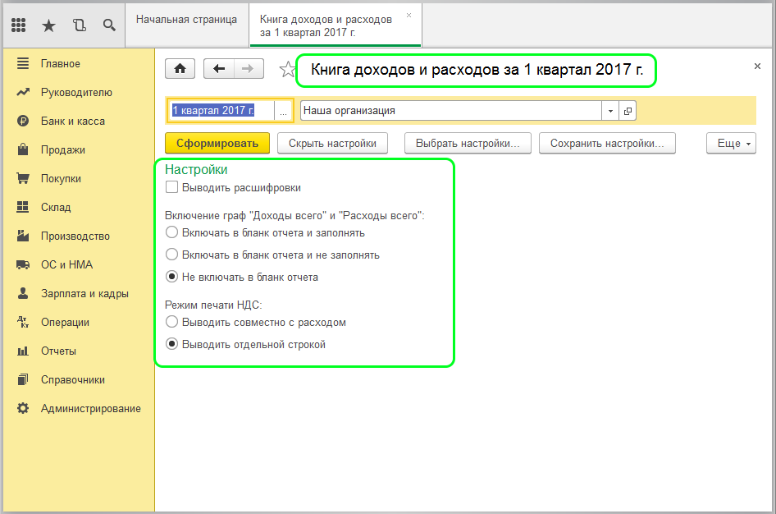Open Favorites star in top toolbar
Screen dimensions: 776x514
pos(48,25)
